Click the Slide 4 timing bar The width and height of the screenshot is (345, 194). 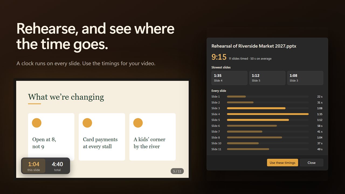[268, 114]
